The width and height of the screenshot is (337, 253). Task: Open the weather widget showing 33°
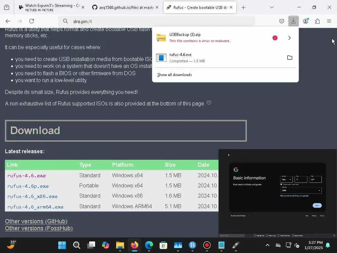[x=11, y=245]
